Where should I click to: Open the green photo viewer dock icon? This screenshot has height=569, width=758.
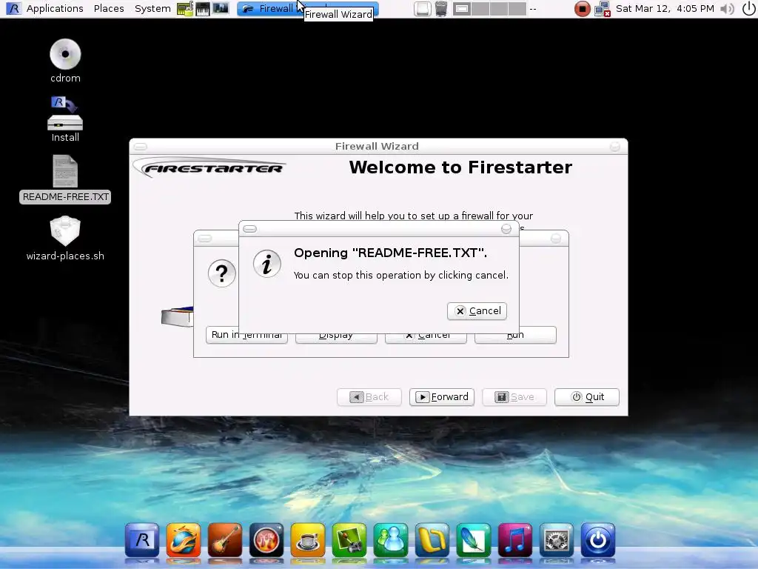coord(349,539)
